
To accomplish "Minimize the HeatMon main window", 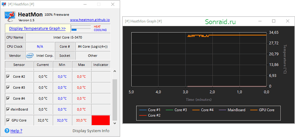I will 85,4.
